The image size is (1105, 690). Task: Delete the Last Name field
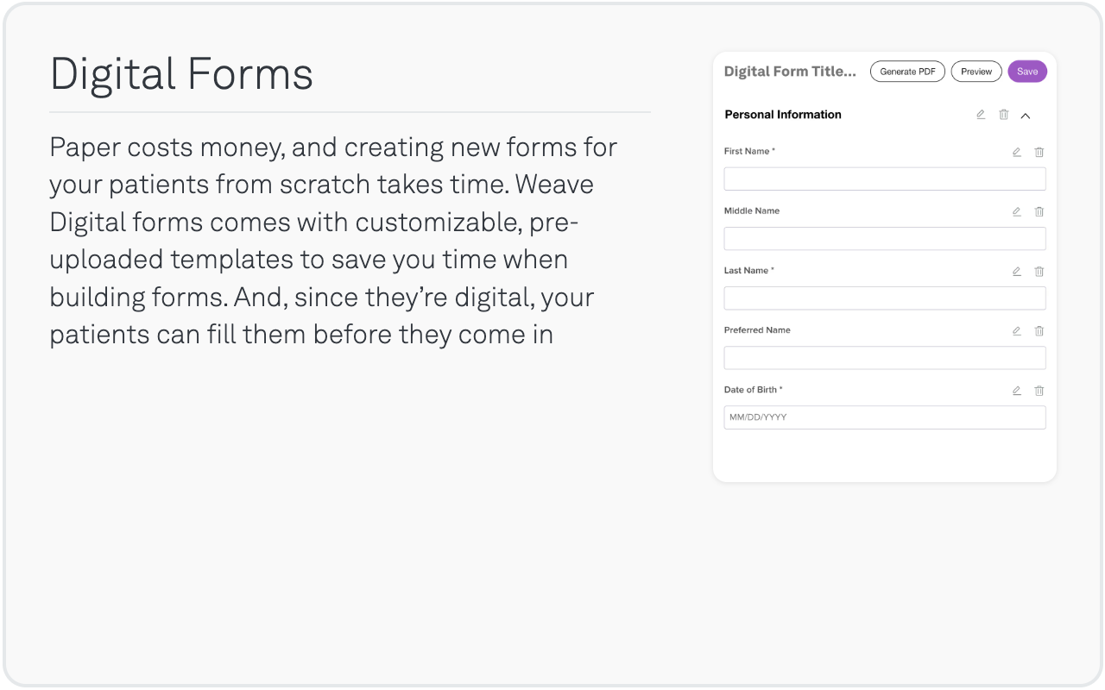[1039, 271]
